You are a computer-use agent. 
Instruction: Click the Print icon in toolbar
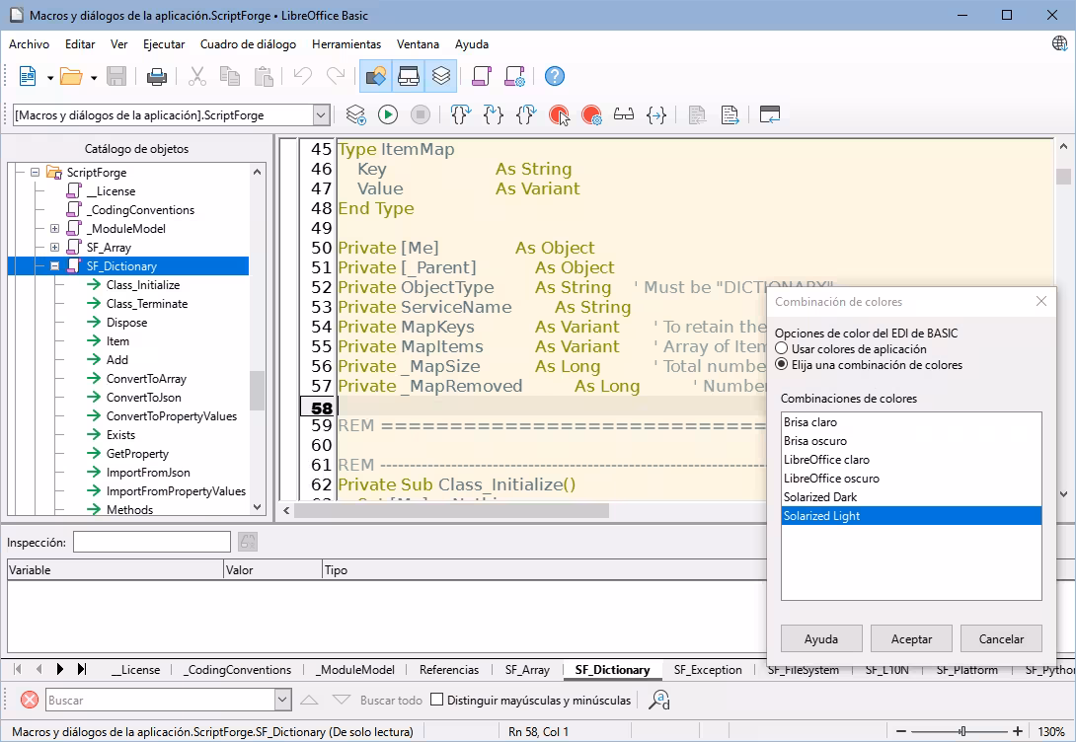tap(157, 76)
